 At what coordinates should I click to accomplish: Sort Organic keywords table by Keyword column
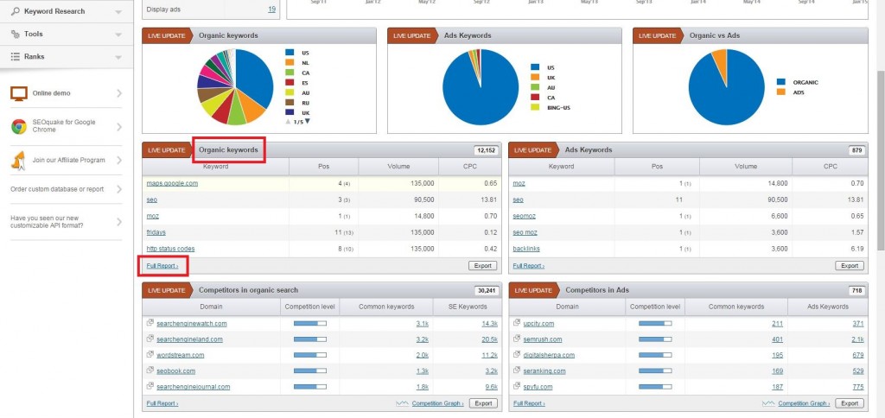215,167
